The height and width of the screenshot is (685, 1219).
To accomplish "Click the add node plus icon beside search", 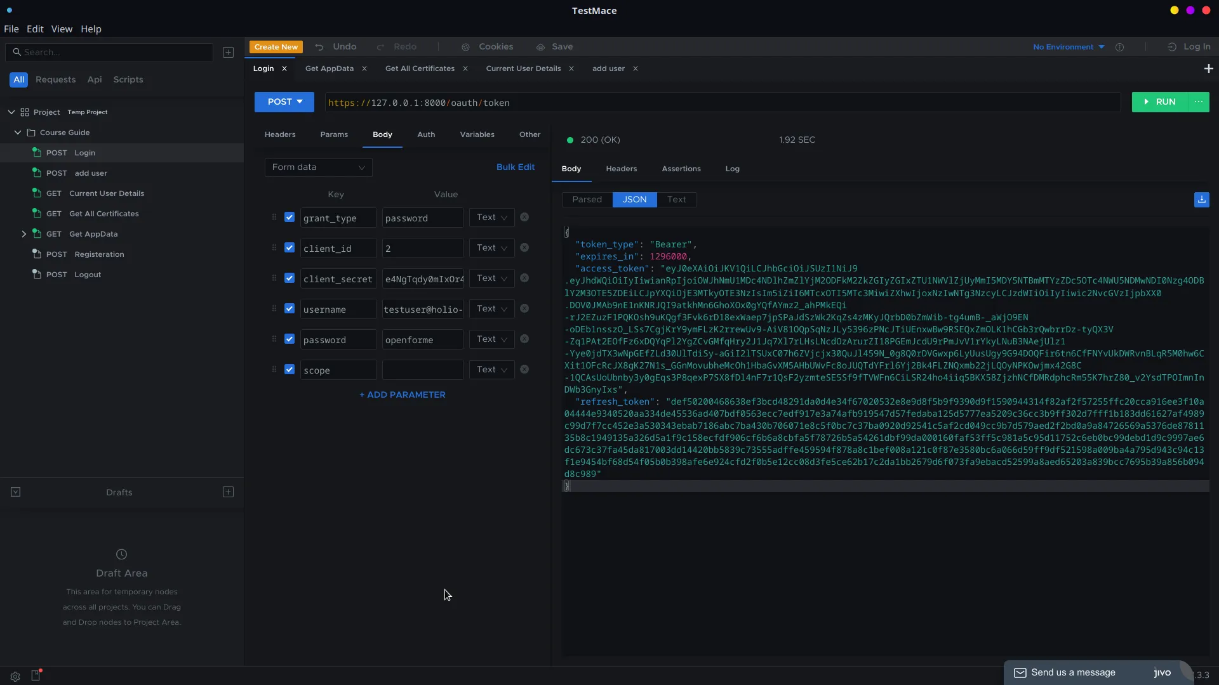I will [228, 52].
